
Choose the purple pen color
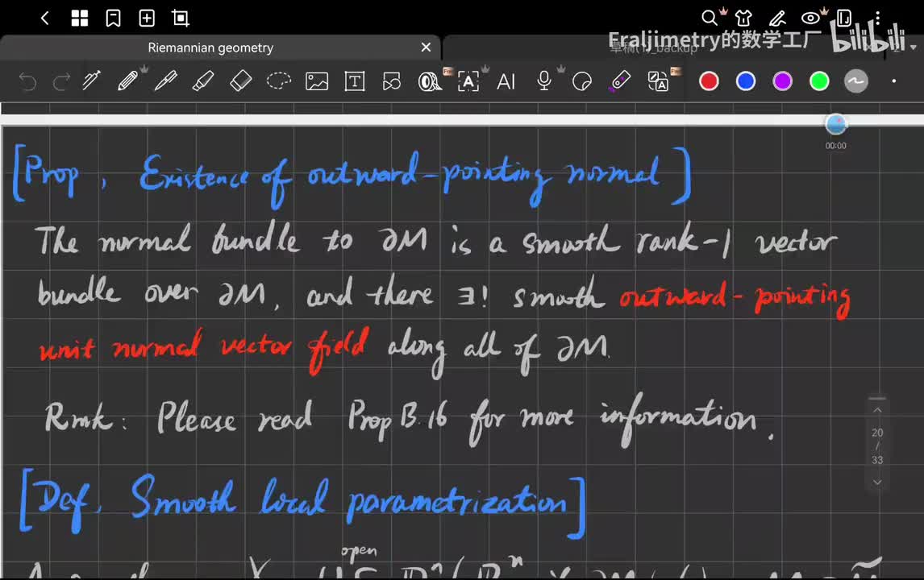(783, 81)
